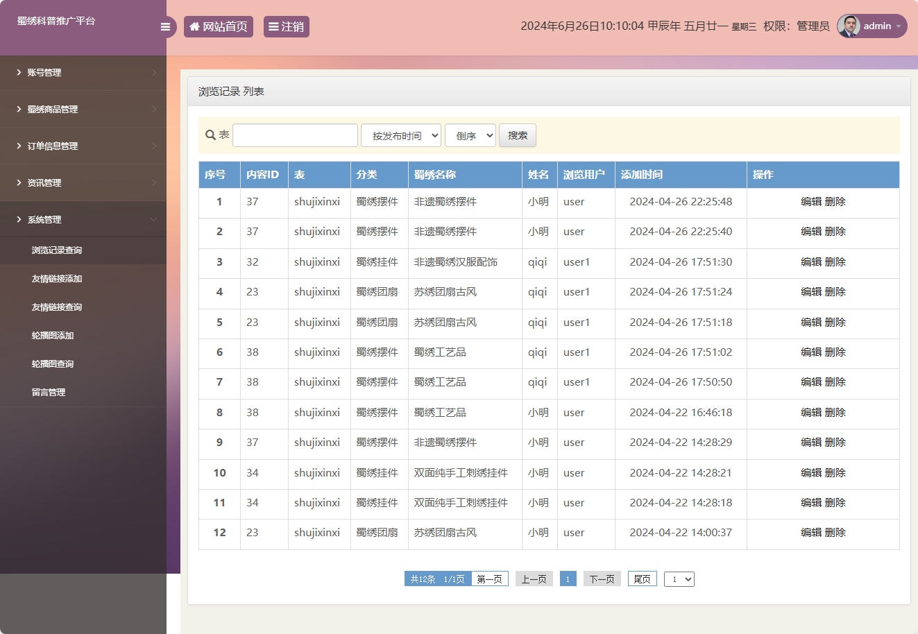
Task: Click the home icon on 网站首页 button
Action: pos(194,26)
